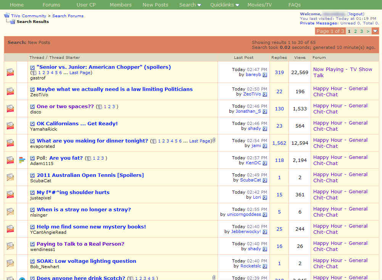
Task: Click the envelope status icon for the American Chopper thread
Action: (x=10, y=72)
